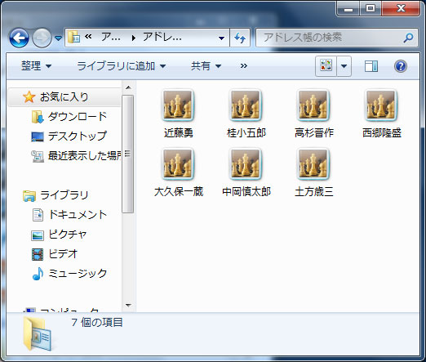Click the アドレ... breadcrumb segment
The width and height of the screenshot is (426, 362).
pyautogui.click(x=162, y=37)
